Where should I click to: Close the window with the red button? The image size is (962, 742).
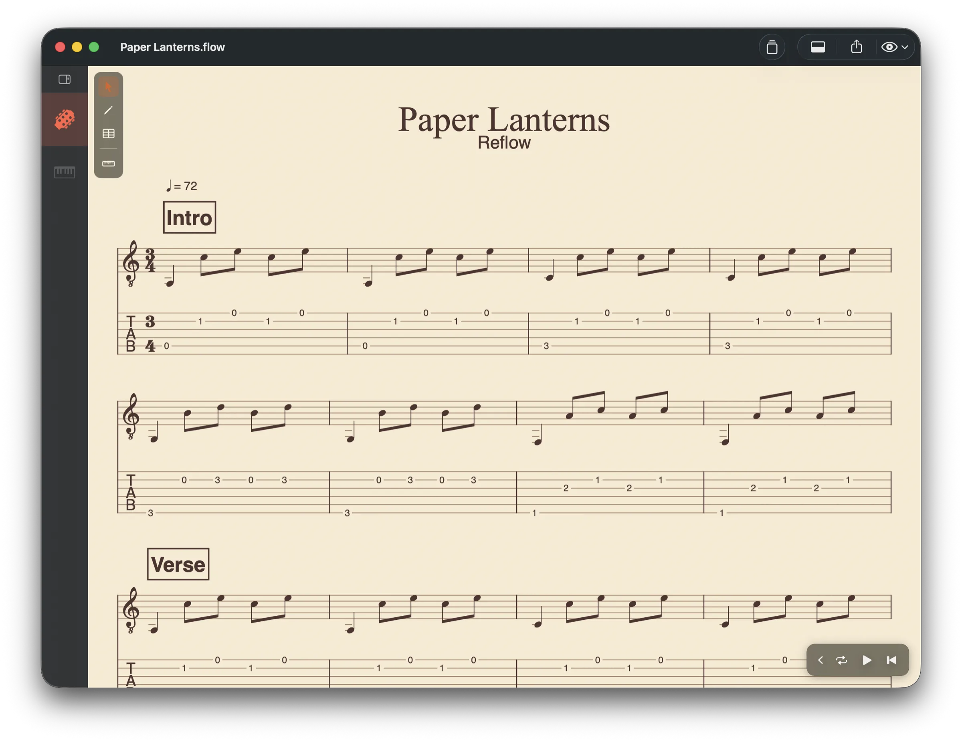pos(61,47)
